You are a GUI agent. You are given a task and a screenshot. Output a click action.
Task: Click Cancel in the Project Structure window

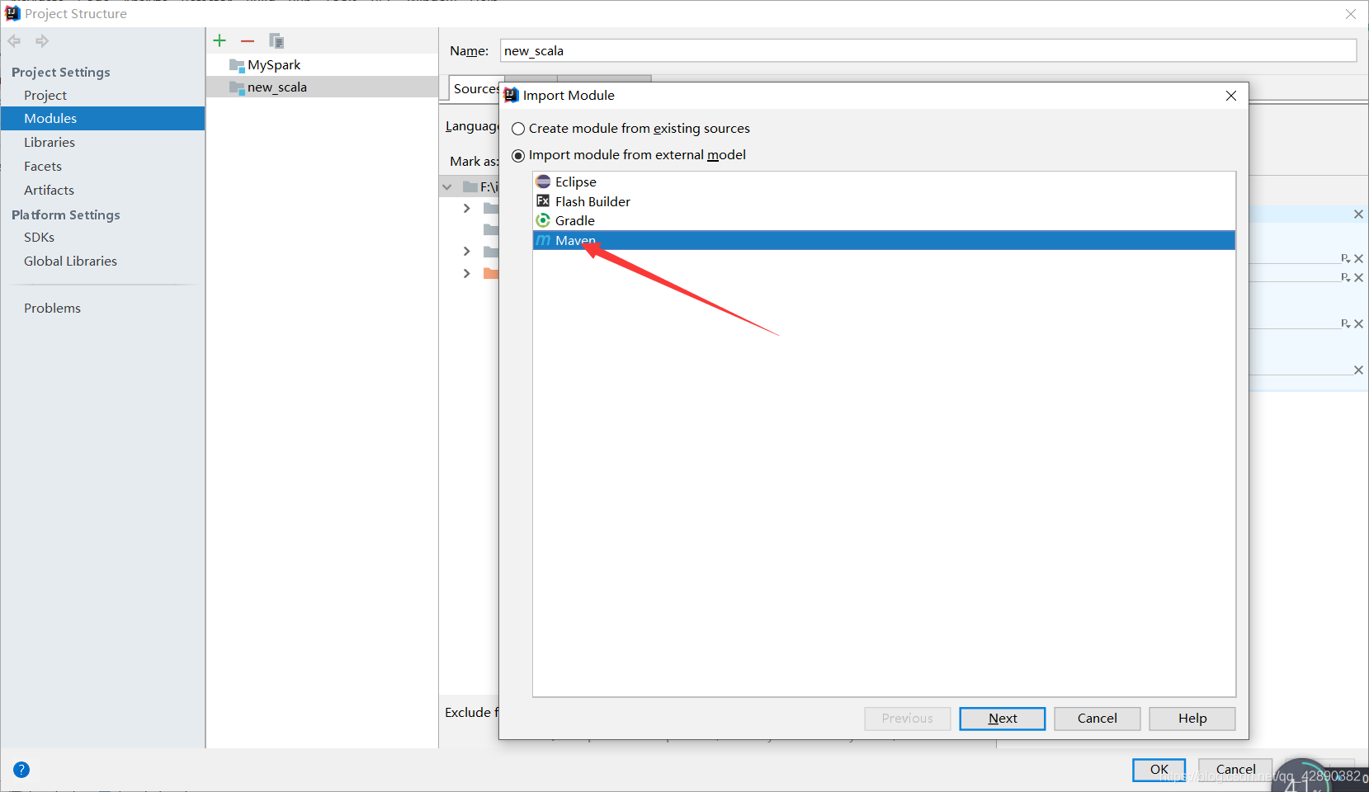[1235, 770]
